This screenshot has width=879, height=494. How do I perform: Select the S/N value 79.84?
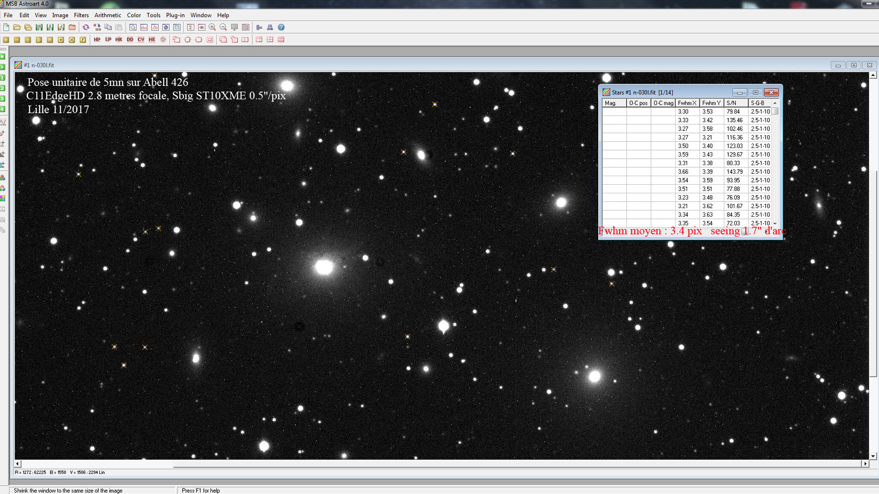733,112
